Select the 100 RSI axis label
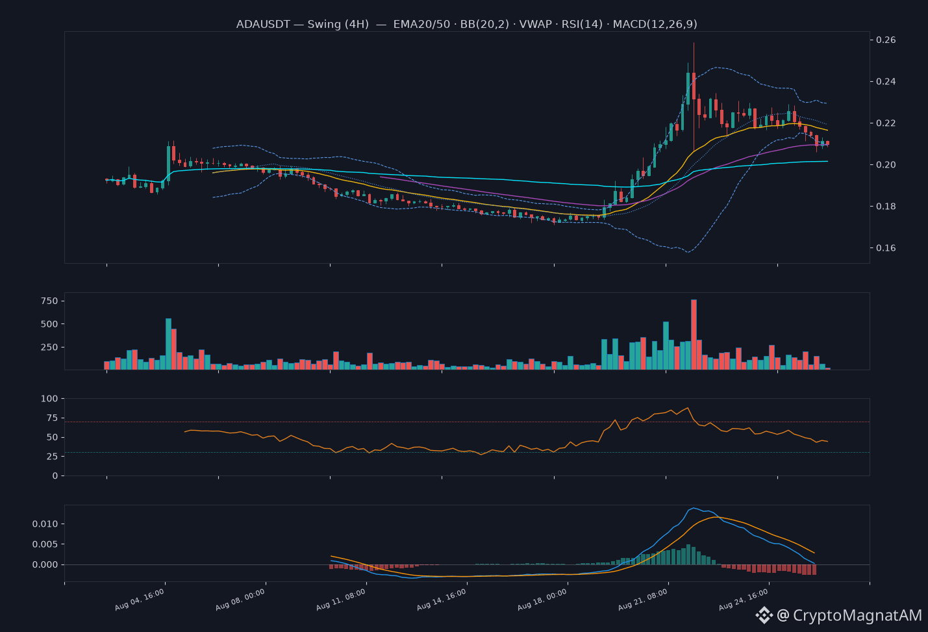928x632 pixels. [x=49, y=398]
